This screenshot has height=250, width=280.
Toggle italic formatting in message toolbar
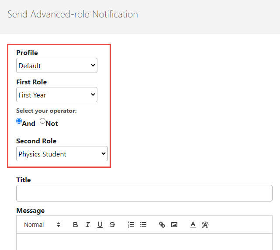coord(88,225)
